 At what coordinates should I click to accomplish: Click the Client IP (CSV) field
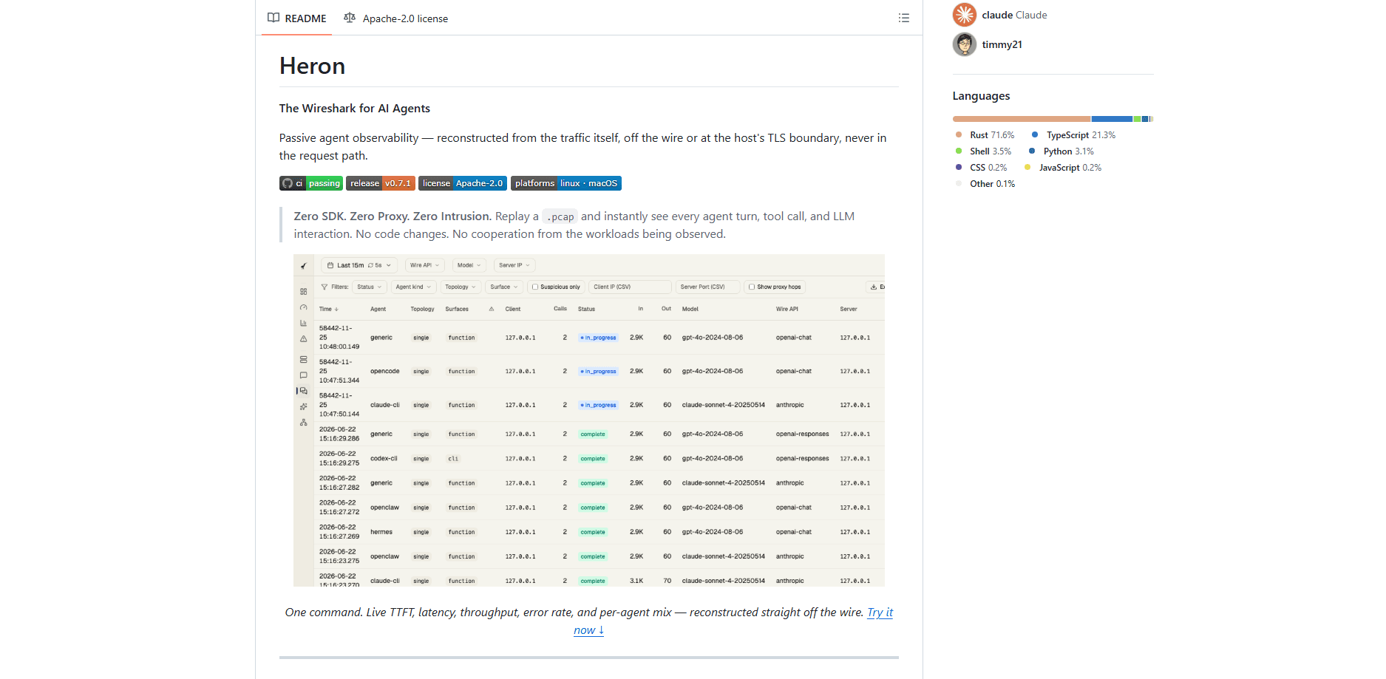[630, 287]
